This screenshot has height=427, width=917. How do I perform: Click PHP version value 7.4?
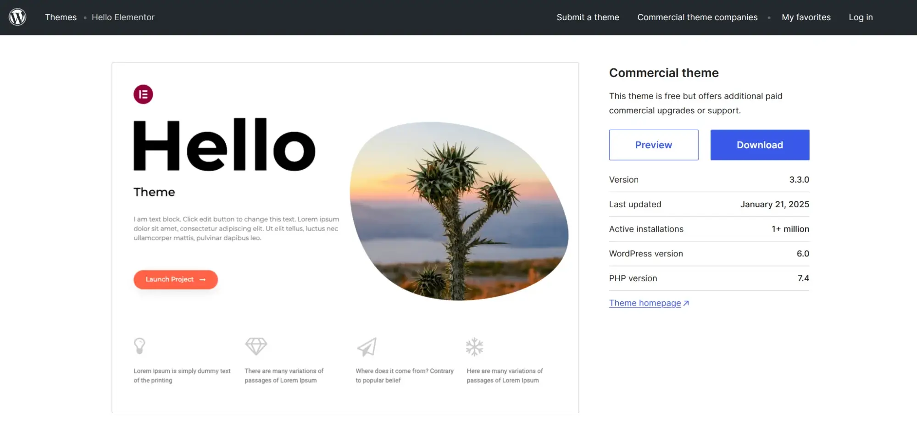point(803,278)
